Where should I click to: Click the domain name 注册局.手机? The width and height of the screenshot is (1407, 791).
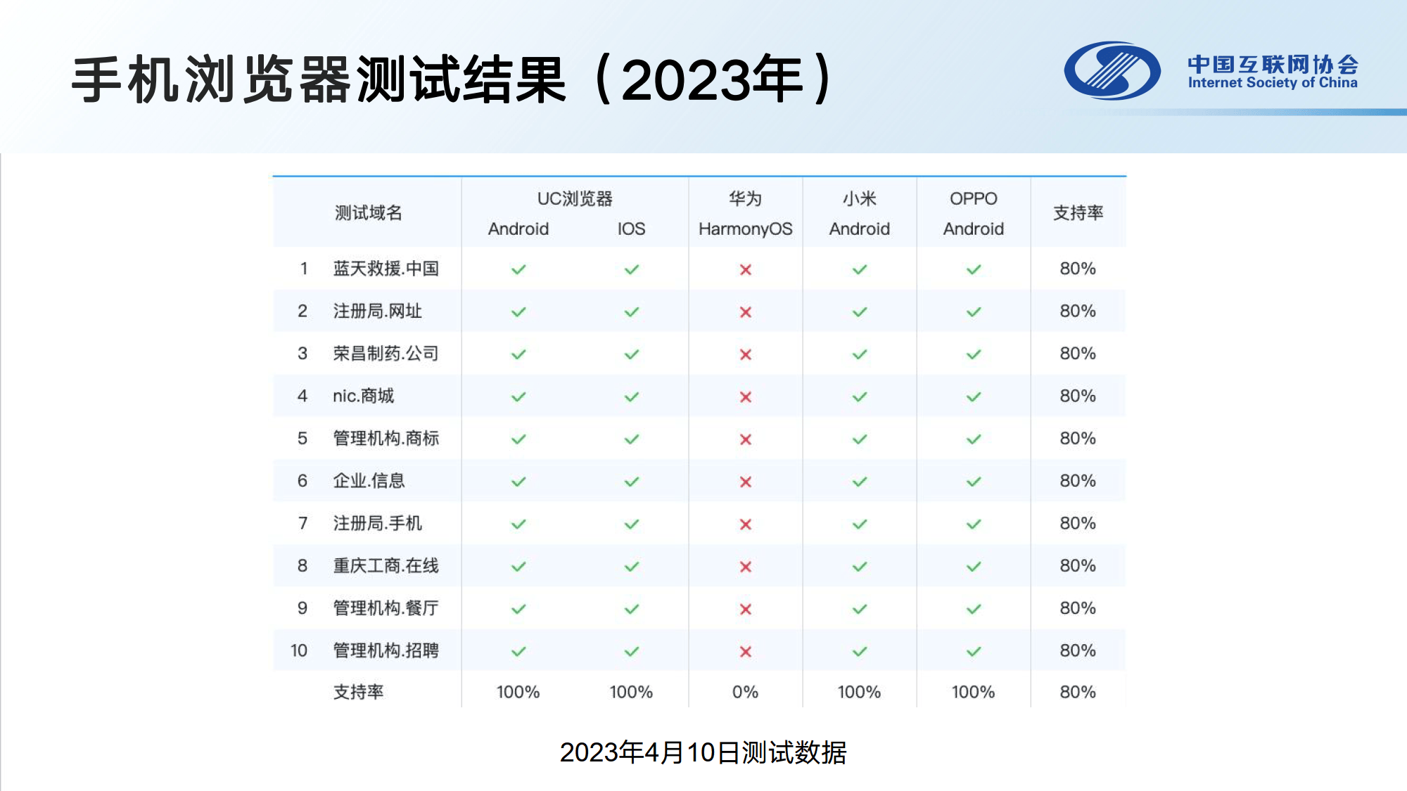[x=377, y=523]
